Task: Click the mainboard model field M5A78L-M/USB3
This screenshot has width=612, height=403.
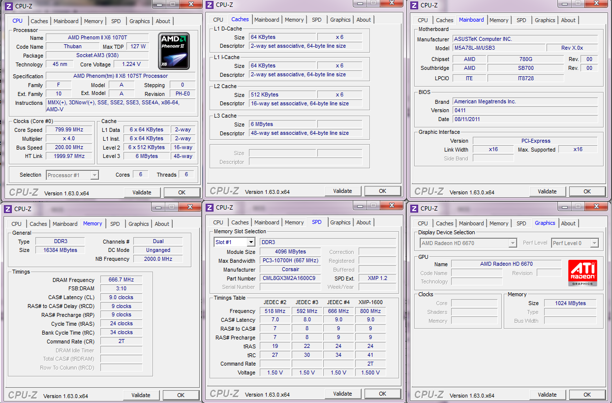Action: (x=498, y=48)
